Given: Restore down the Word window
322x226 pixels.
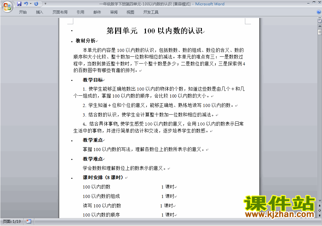Looking at the screenshot, I should [314, 3].
